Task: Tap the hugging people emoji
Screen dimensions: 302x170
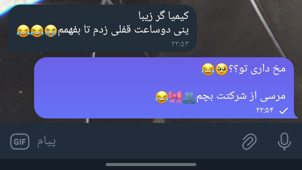Action: (x=189, y=98)
